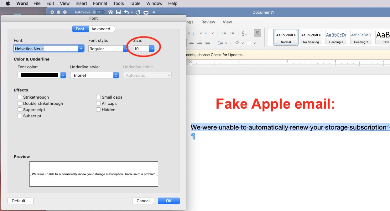Viewport: 390px width, 211px height.
Task: Cancel the Font dialog
Action: pyautogui.click(x=143, y=201)
